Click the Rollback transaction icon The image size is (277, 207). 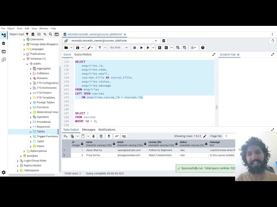[x=184, y=48]
